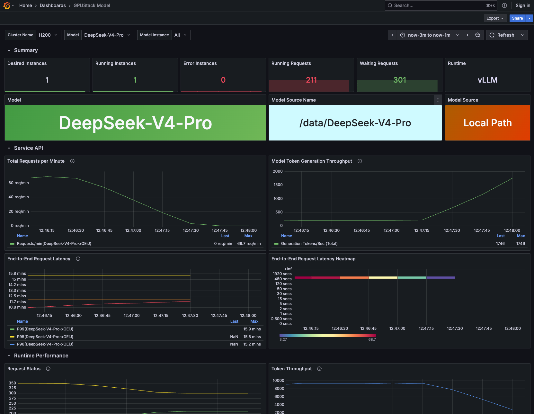Collapse the Summary section row
The image size is (534, 414).
(x=26, y=50)
